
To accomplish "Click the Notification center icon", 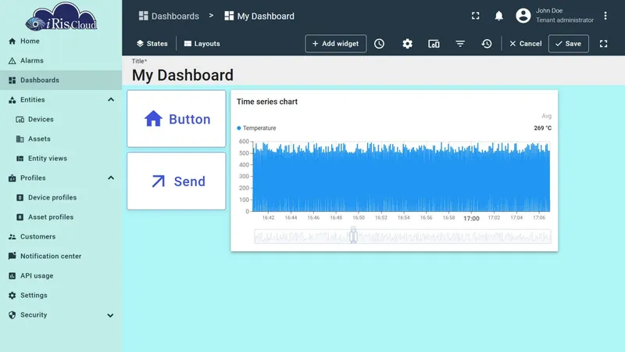I will 12,256.
